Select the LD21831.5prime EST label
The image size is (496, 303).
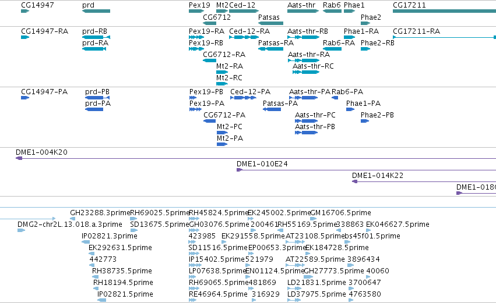[x=316, y=283]
